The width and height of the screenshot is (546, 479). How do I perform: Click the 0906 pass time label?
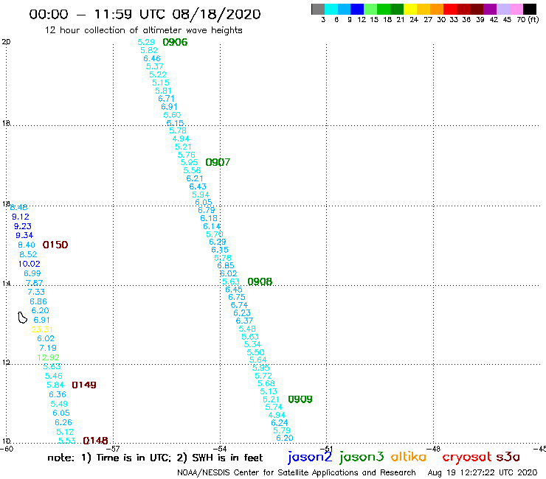coord(175,42)
